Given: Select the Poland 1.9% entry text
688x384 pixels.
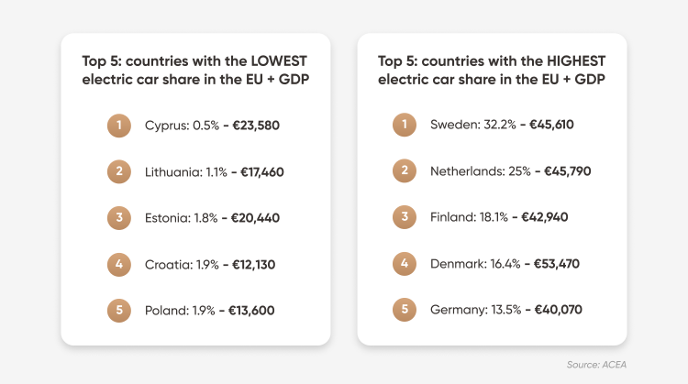Looking at the screenshot, I should pyautogui.click(x=180, y=311).
